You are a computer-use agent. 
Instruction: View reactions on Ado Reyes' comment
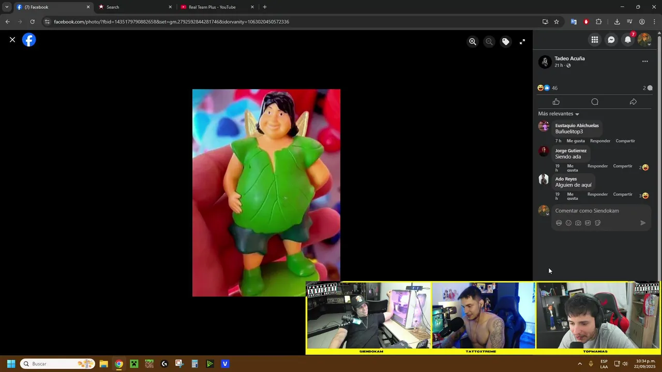(x=644, y=196)
